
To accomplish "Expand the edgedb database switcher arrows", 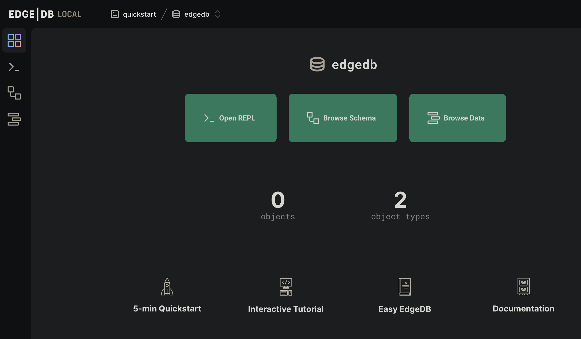I will 217,14.
